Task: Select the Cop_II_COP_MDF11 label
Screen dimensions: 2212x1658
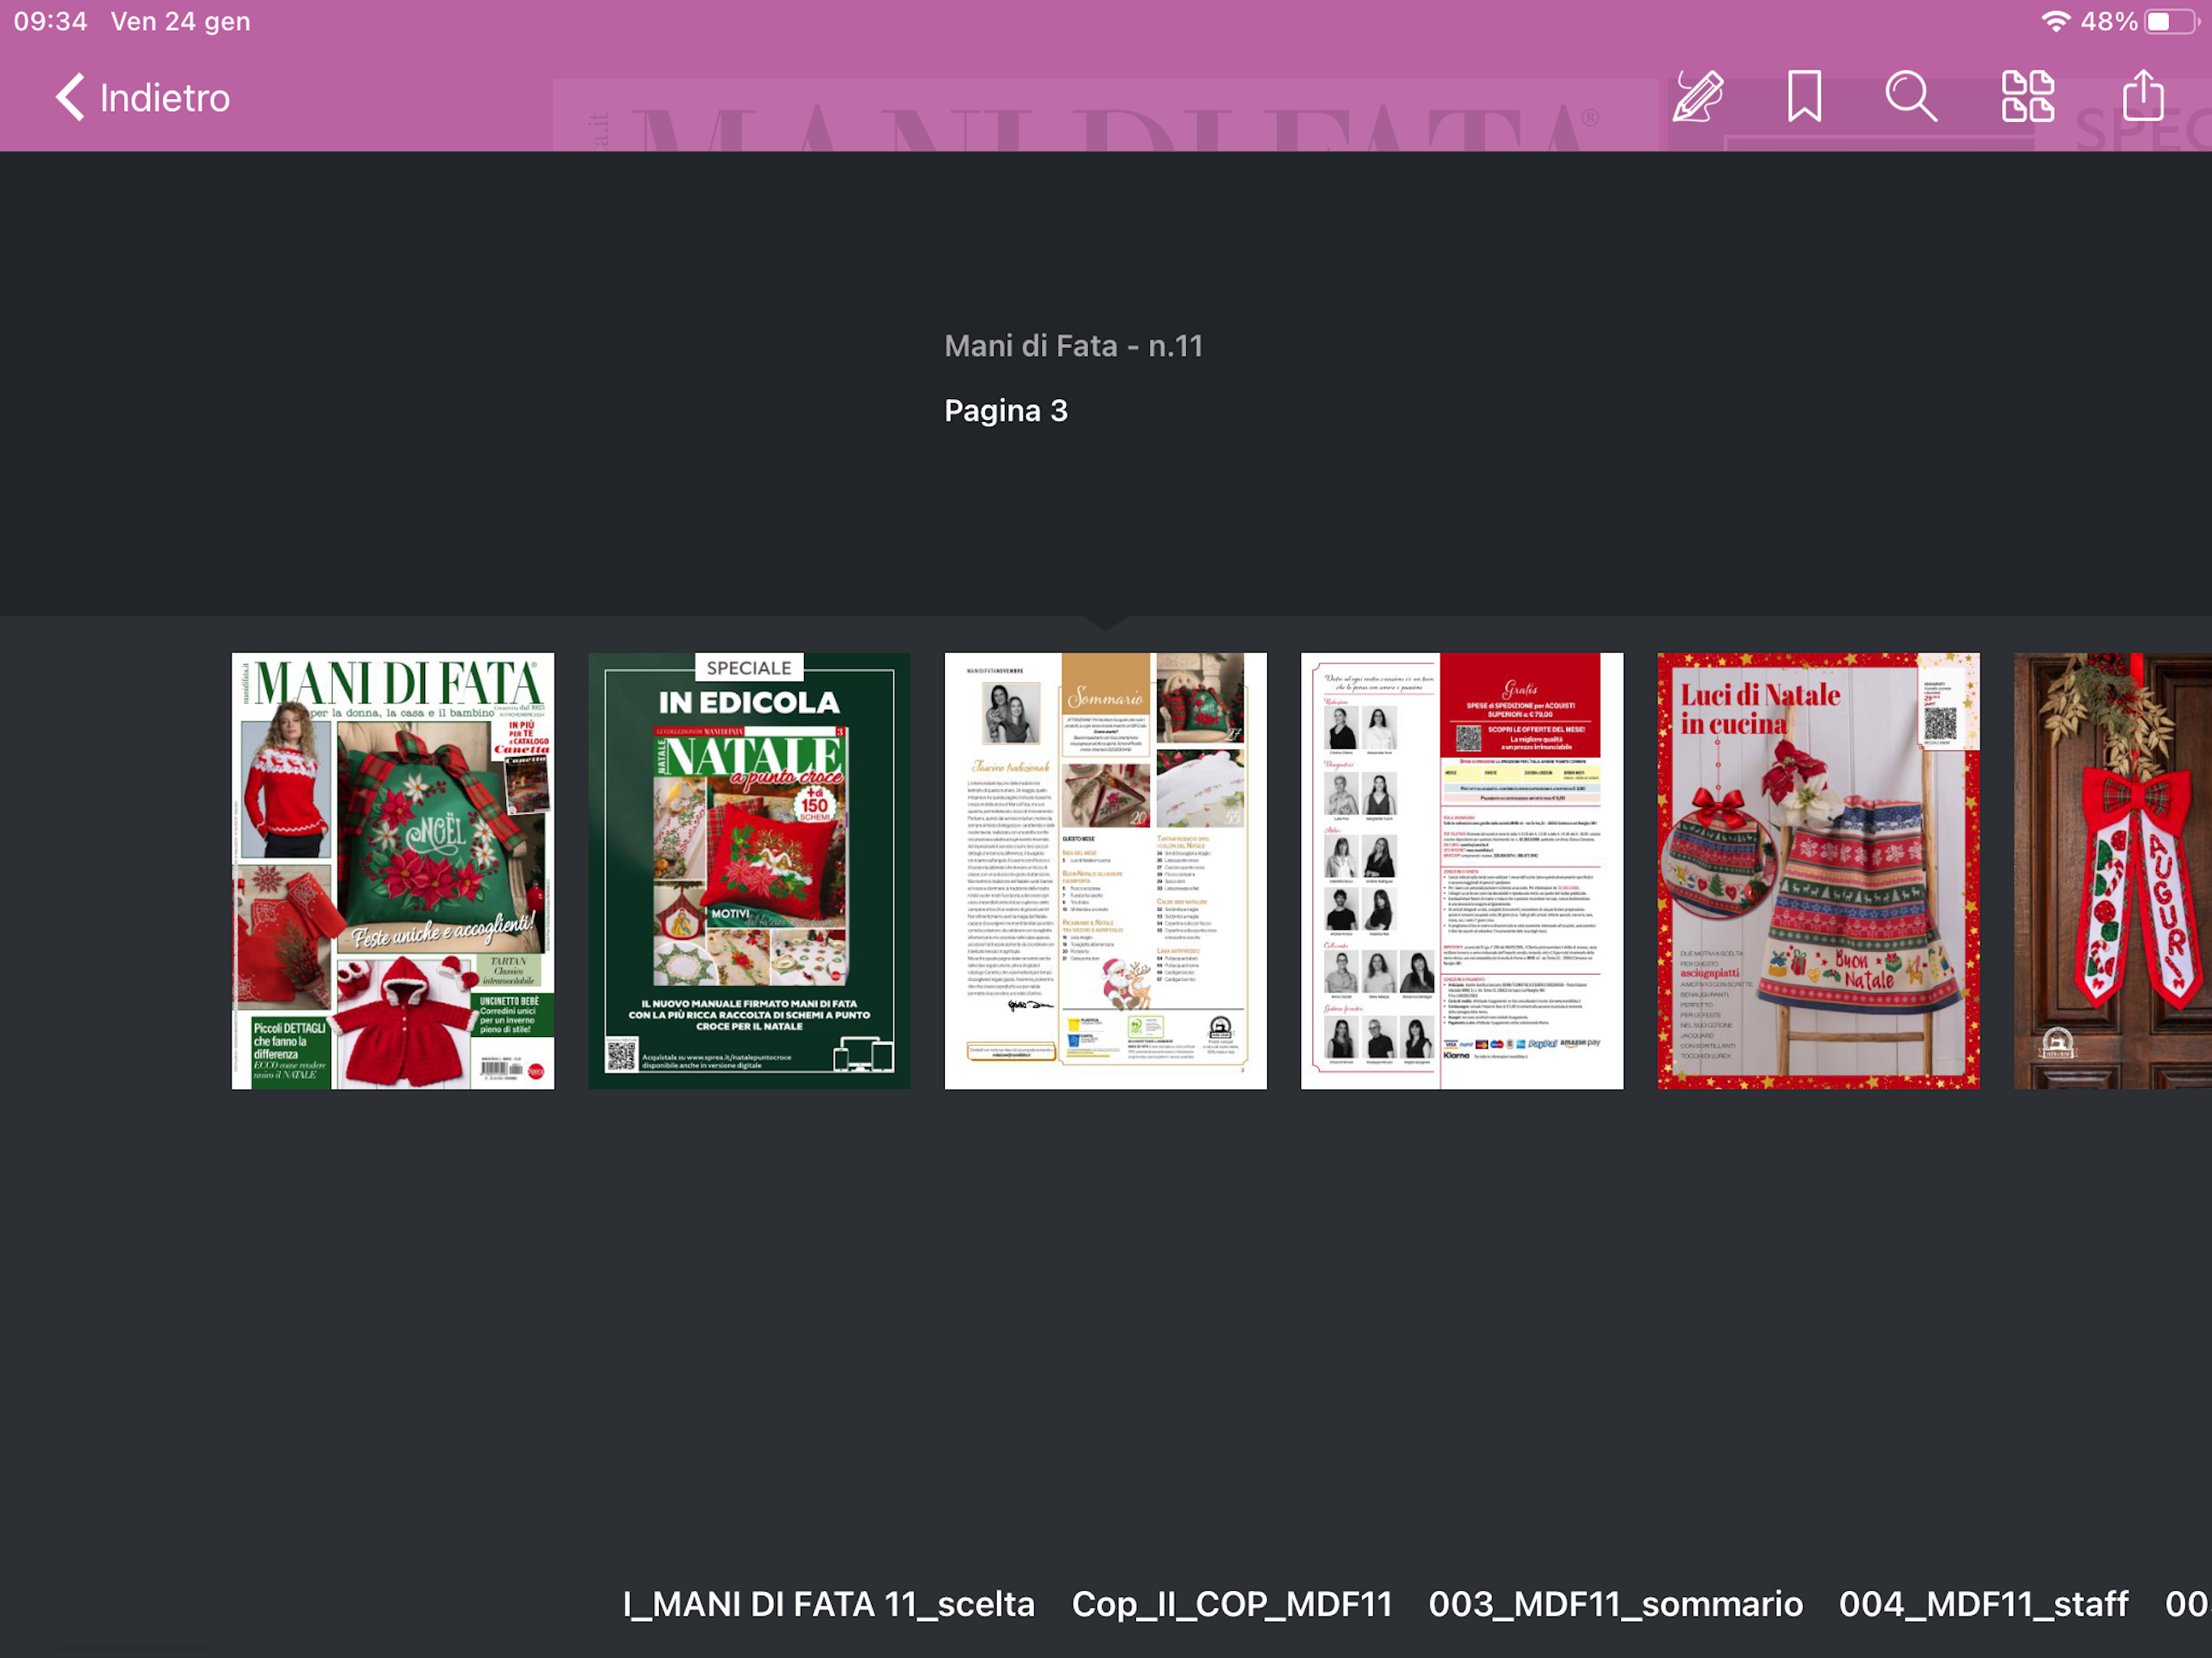Action: (x=1232, y=1604)
